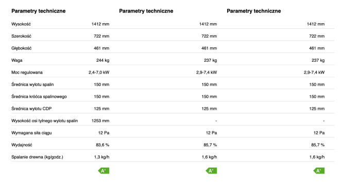This screenshot has width=358, height=189.
Task: Select the rightmost Parametry techniczne heading
Action: coord(253,11)
